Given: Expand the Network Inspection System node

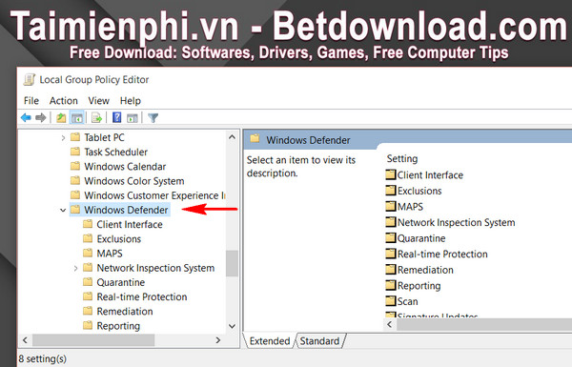Looking at the screenshot, I should (75, 269).
